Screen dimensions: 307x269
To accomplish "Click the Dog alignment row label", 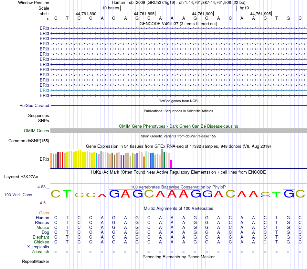I will pyautogui.click(x=45, y=232).
